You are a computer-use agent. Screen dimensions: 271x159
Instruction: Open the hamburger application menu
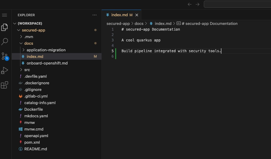coord(5,15)
